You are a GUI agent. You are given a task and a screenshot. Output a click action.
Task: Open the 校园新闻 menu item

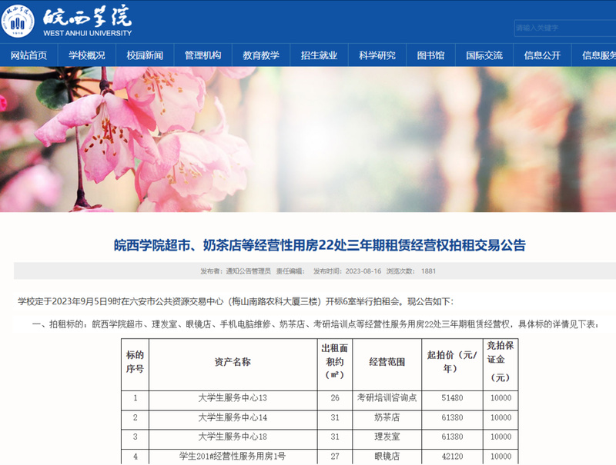pyautogui.click(x=145, y=55)
